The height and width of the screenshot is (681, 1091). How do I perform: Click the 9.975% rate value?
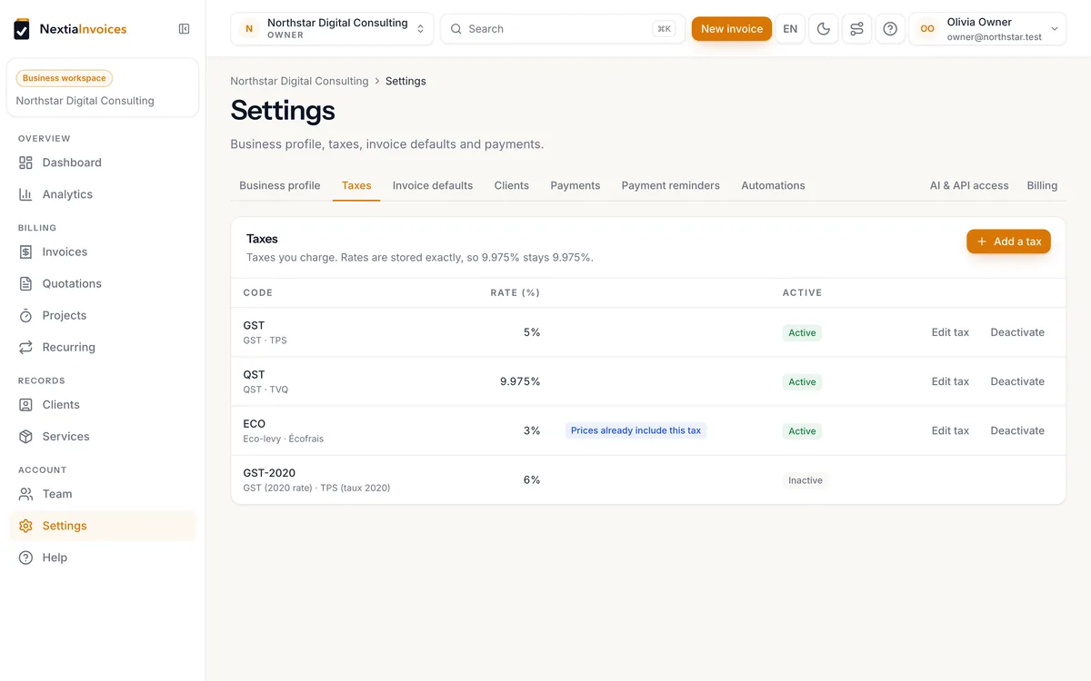click(x=520, y=381)
